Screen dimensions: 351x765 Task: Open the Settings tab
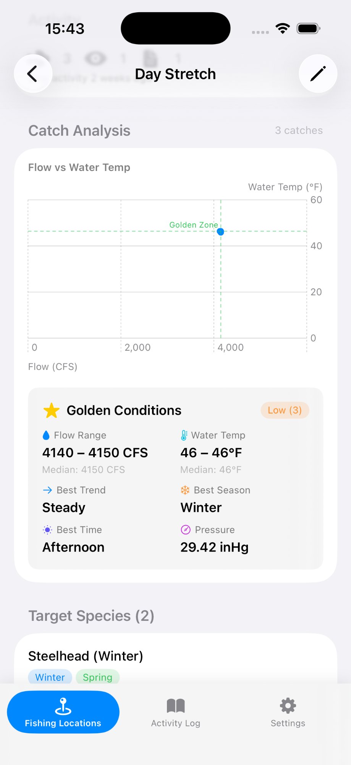(288, 712)
